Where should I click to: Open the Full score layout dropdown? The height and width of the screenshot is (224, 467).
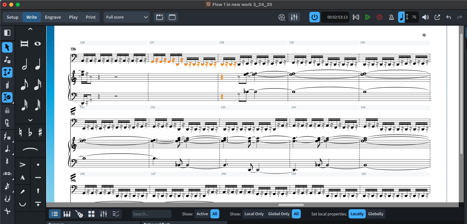pyautogui.click(x=127, y=17)
